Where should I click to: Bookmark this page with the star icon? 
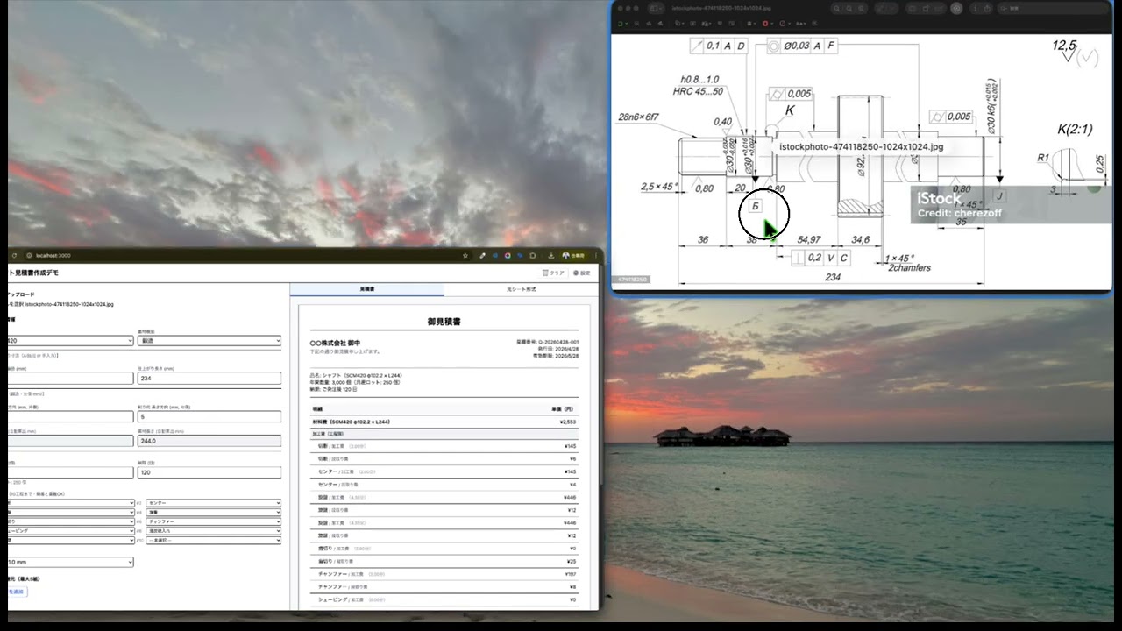point(465,255)
